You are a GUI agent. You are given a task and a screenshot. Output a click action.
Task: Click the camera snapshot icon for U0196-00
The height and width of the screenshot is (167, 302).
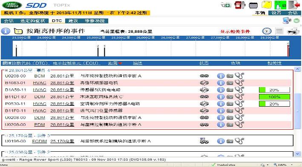click(230, 141)
